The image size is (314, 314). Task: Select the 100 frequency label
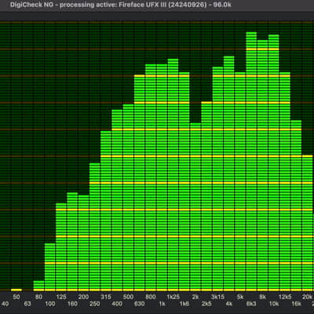[x=49, y=304]
